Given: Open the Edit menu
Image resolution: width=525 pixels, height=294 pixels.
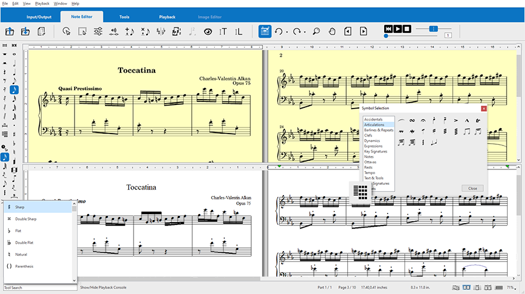Looking at the screenshot, I should click(16, 4).
